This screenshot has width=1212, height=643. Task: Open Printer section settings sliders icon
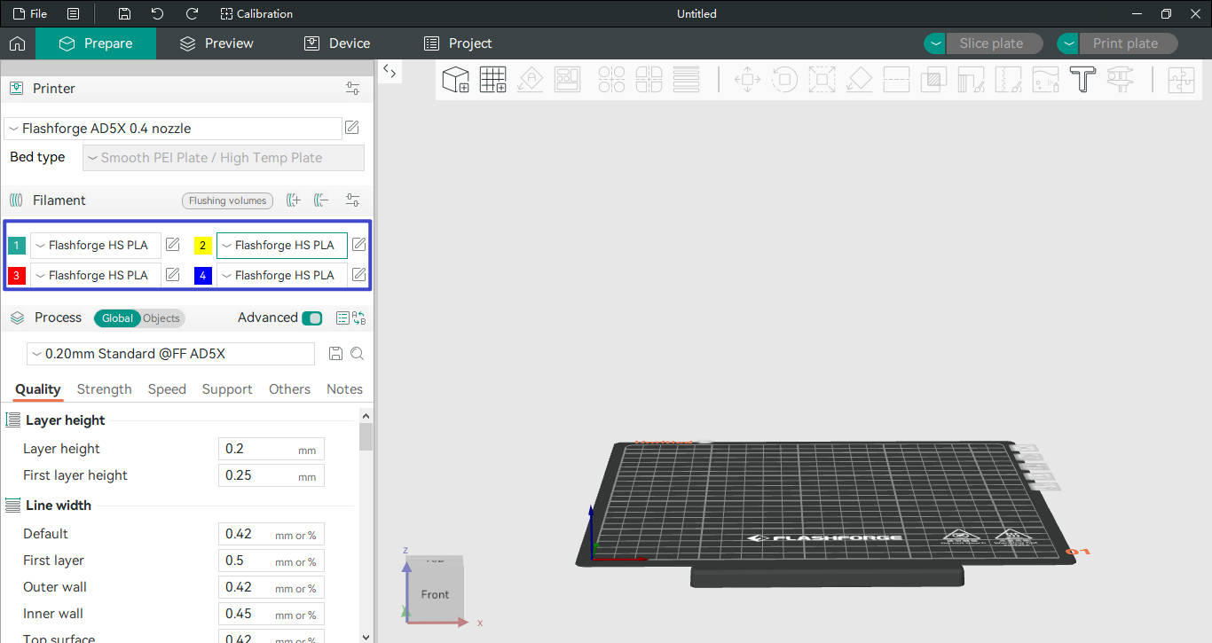[x=353, y=89]
